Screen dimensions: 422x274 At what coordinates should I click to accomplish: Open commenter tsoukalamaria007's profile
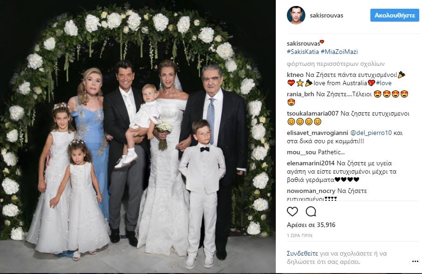tap(312, 113)
